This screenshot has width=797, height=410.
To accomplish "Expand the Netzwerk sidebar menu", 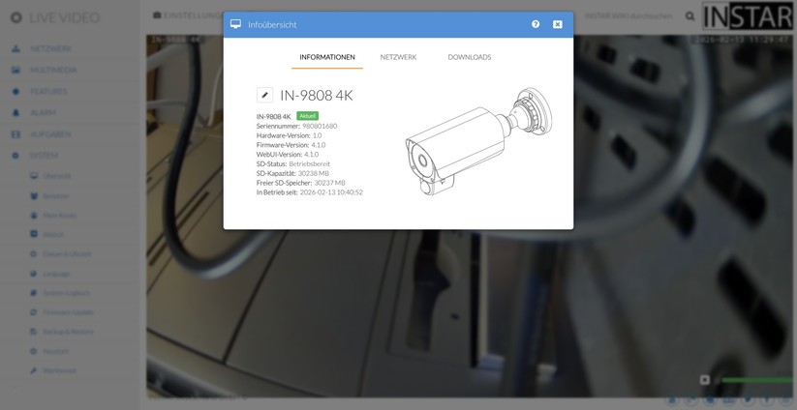I will 50,48.
